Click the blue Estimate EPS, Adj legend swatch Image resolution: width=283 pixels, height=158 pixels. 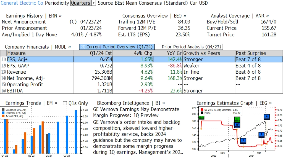click(3, 113)
